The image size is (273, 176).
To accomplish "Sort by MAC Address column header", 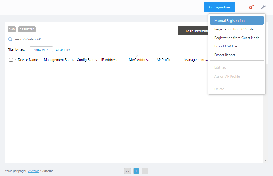I will click(x=139, y=60).
